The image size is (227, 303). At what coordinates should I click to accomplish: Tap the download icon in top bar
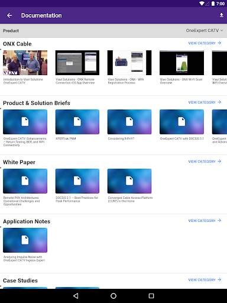[x=222, y=15]
